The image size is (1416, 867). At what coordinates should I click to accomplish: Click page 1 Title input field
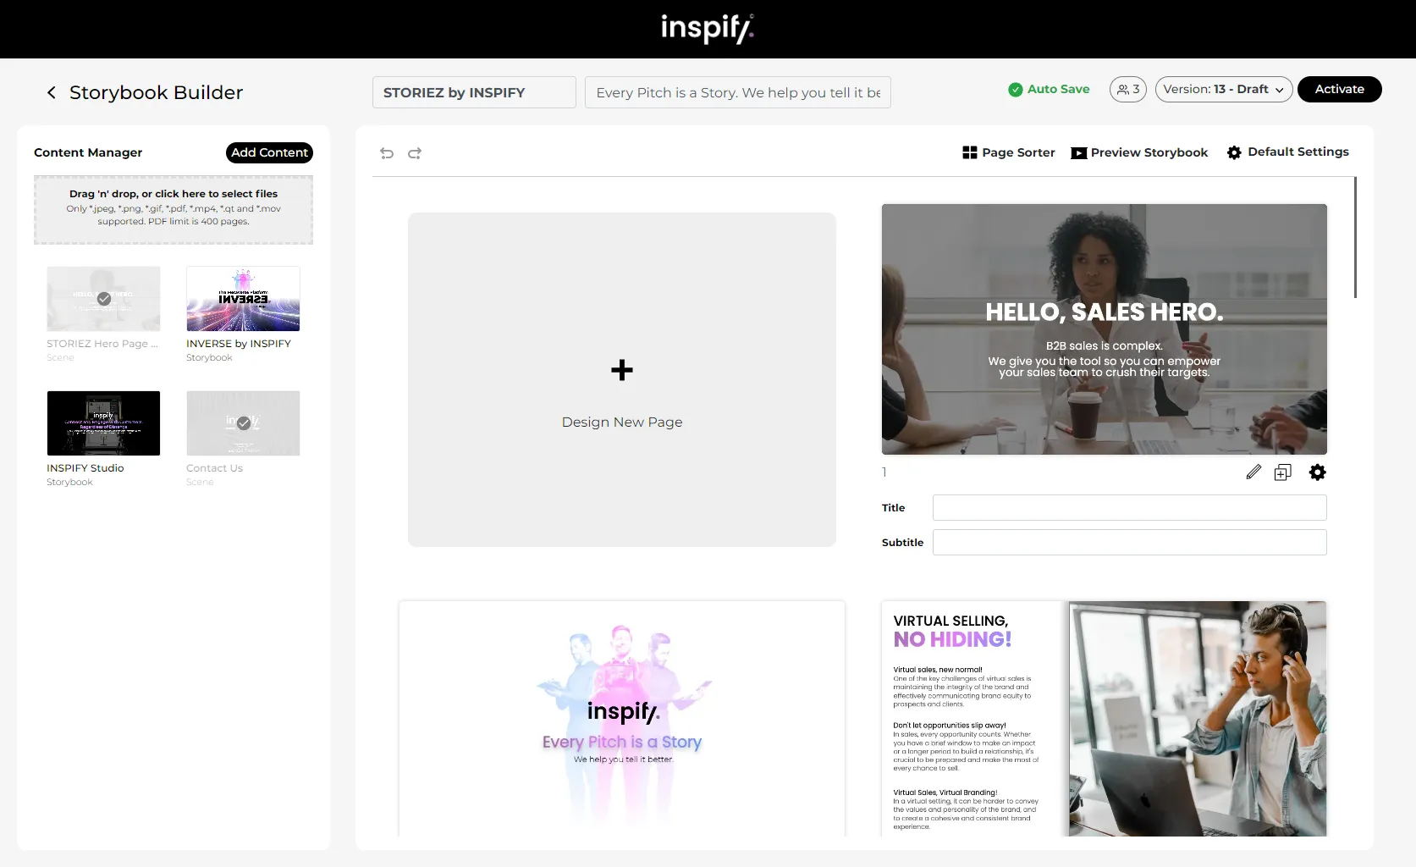click(1130, 508)
